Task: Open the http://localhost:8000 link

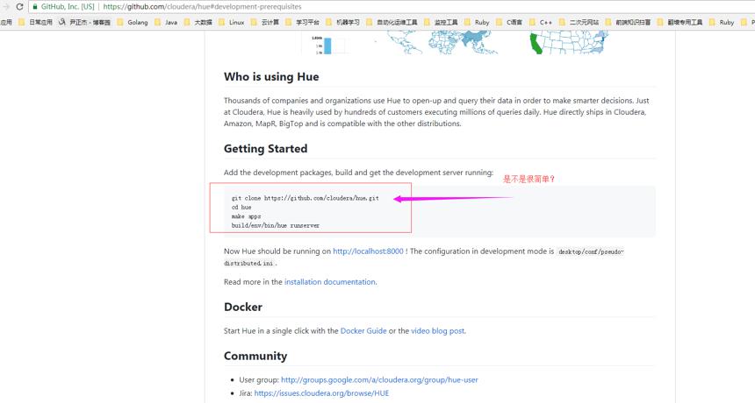Action: point(368,251)
